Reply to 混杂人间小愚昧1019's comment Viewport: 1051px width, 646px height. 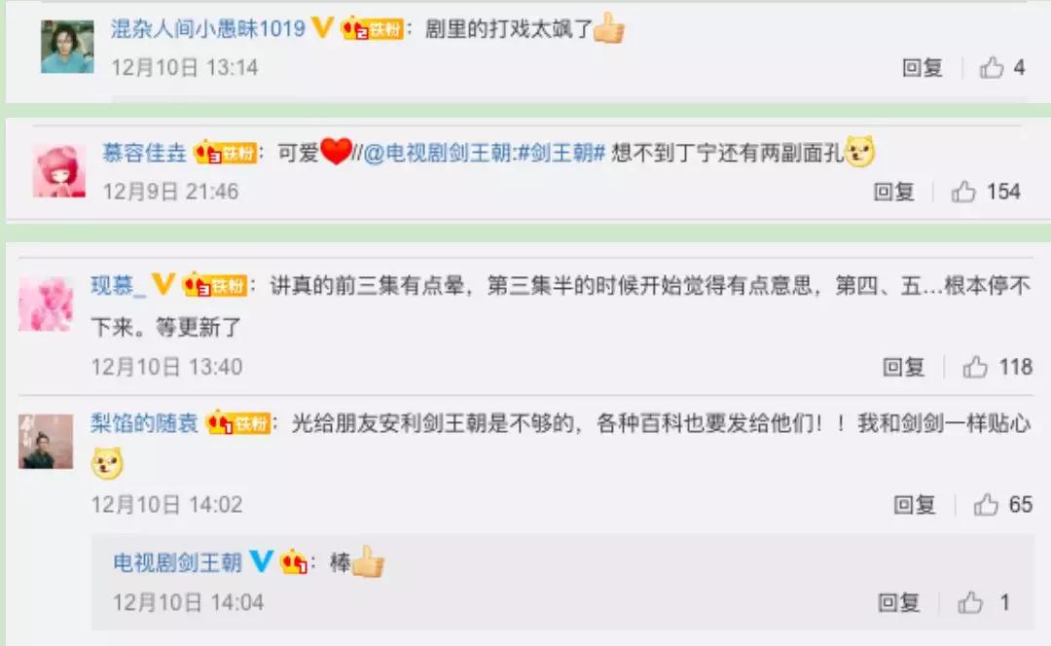point(923,67)
